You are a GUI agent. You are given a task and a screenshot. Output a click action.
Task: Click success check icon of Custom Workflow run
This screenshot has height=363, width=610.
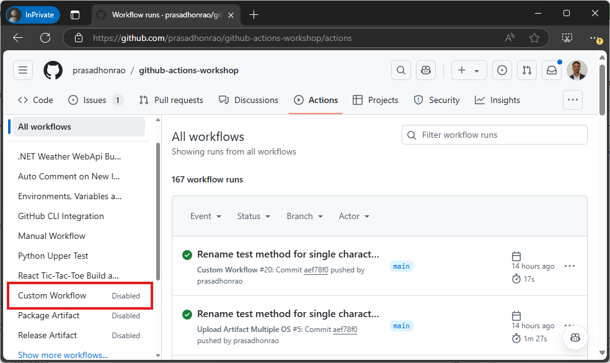(187, 255)
